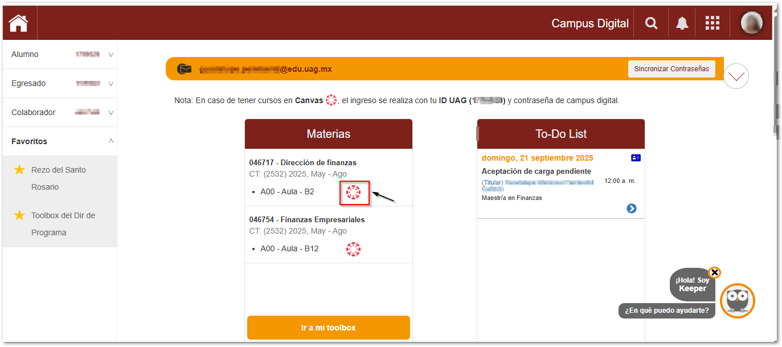
Task: Click Maestría en Finanzas text
Action: point(512,198)
